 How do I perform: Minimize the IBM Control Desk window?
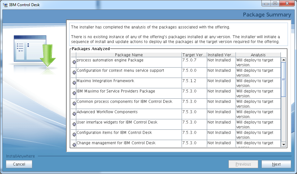(x=266, y=4)
